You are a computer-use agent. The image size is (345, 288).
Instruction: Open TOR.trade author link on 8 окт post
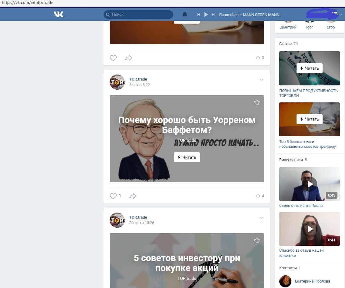pyautogui.click(x=138, y=79)
